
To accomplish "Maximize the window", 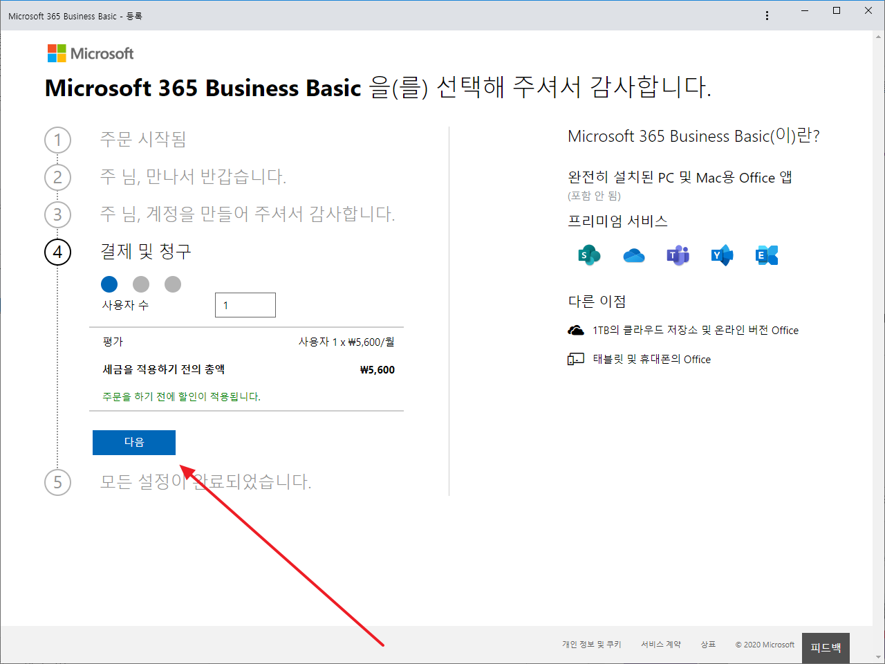I will 837,10.
